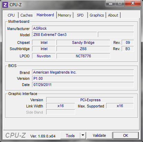Viewport: 143px width, 142px height.
Task: Minimize the CPU-Z window
Action: pos(111,3)
